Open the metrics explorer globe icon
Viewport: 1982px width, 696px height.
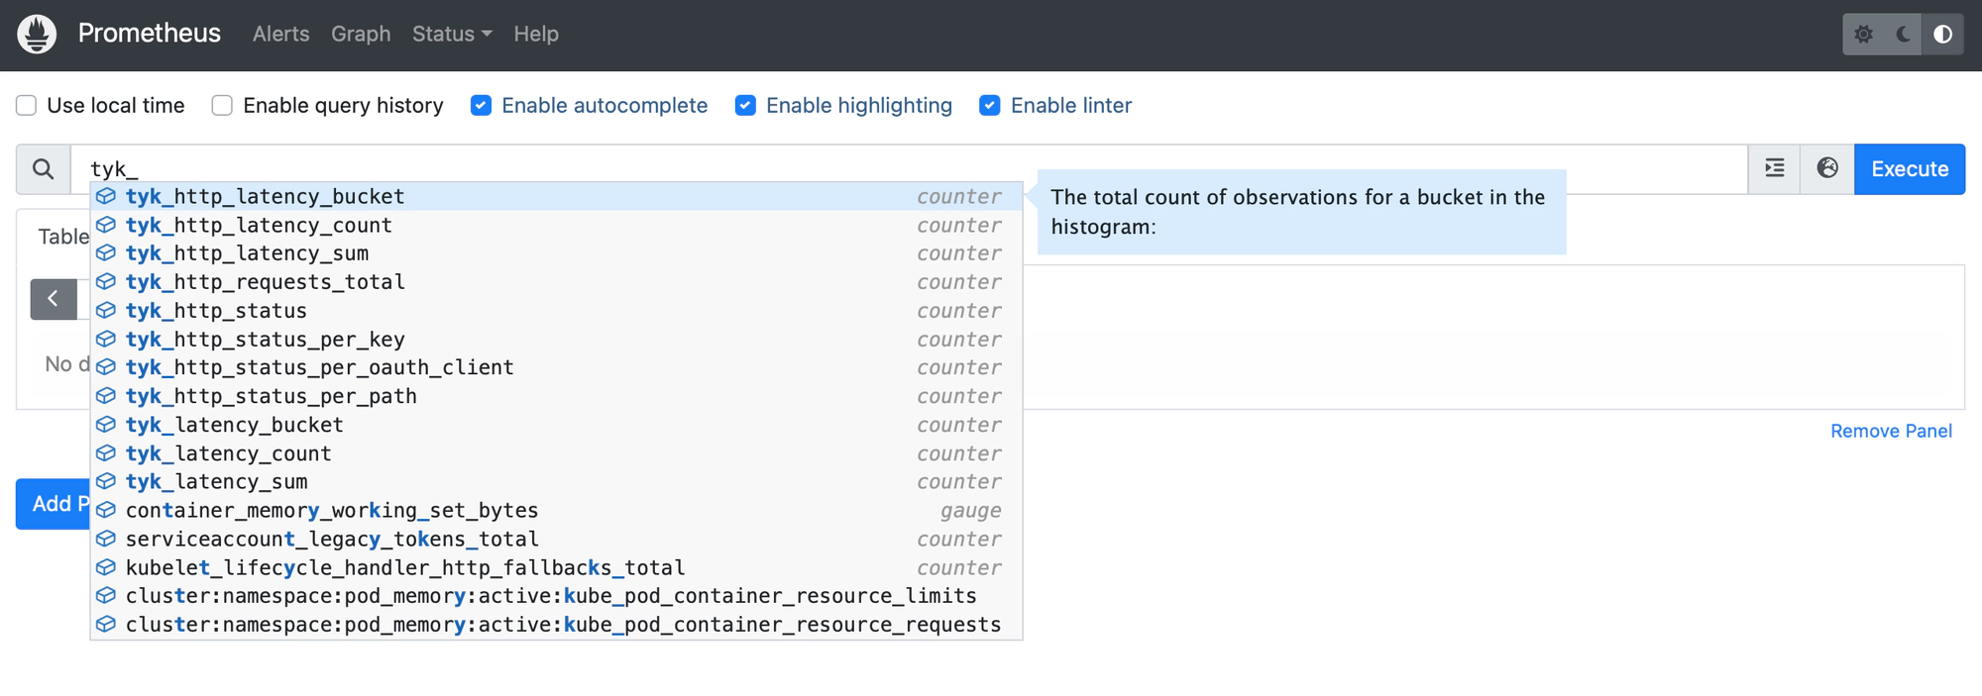1827,169
